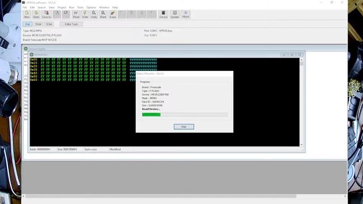Click Stop in the Status Monitor dialog
Viewport: 363px width, 204px height.
point(184,127)
